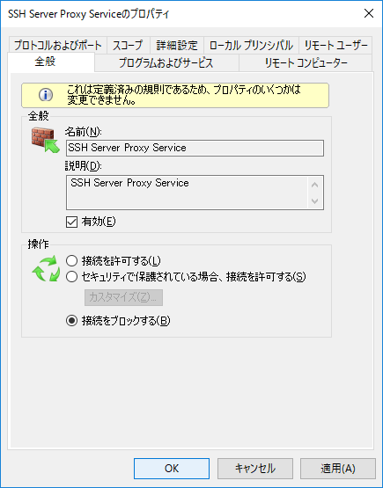
Task: Click the blue information icon in yellow banner
Action: [46, 95]
